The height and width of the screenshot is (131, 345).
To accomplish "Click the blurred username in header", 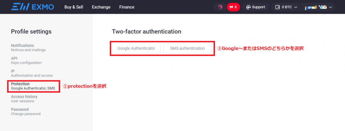I will pos(316,7).
